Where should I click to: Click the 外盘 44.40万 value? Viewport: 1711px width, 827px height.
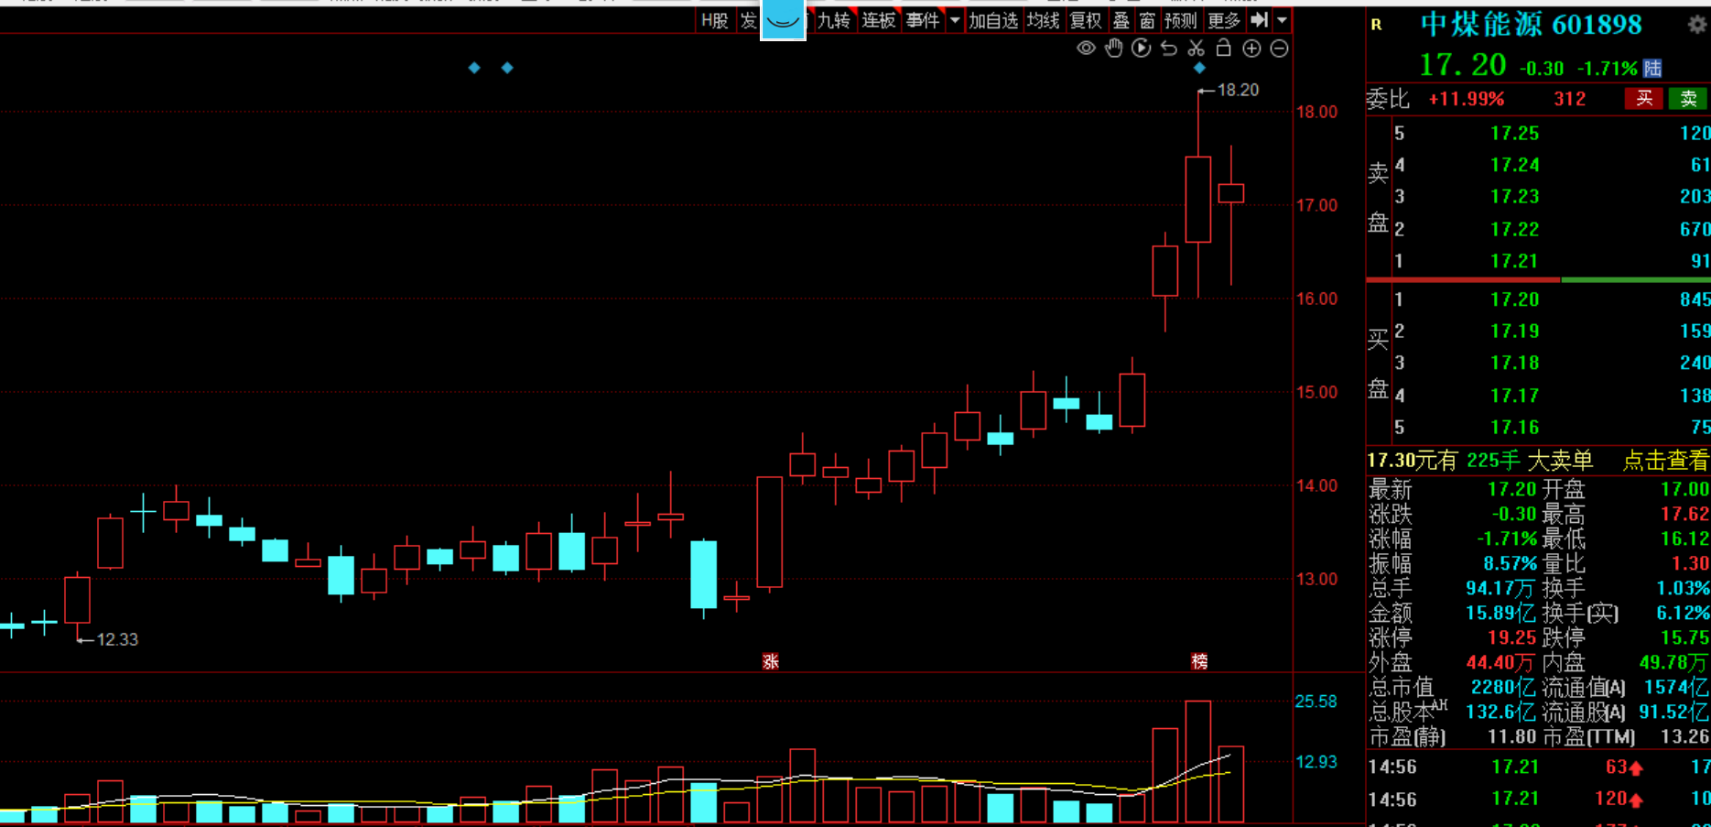1500,662
